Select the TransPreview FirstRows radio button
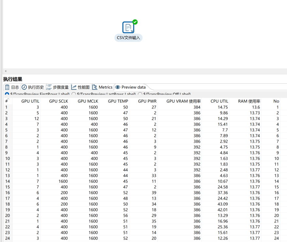The width and height of the screenshot is (287, 242). (x=7, y=94)
